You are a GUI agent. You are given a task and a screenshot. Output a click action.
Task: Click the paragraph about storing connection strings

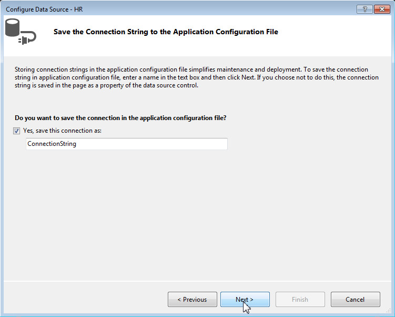[195, 77]
